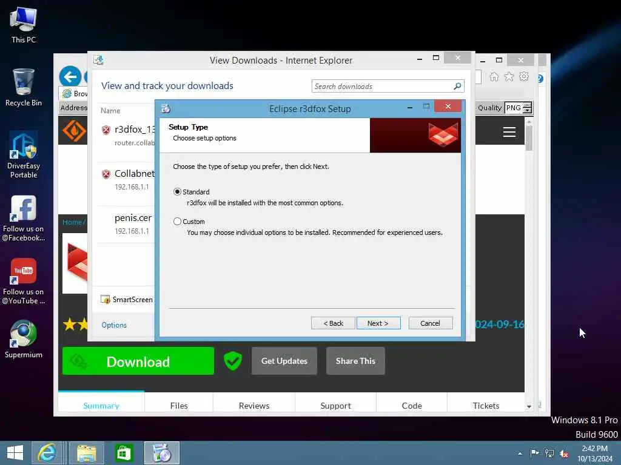Click the SmartScreen filter icon
Image resolution: width=621 pixels, height=465 pixels.
click(x=106, y=299)
